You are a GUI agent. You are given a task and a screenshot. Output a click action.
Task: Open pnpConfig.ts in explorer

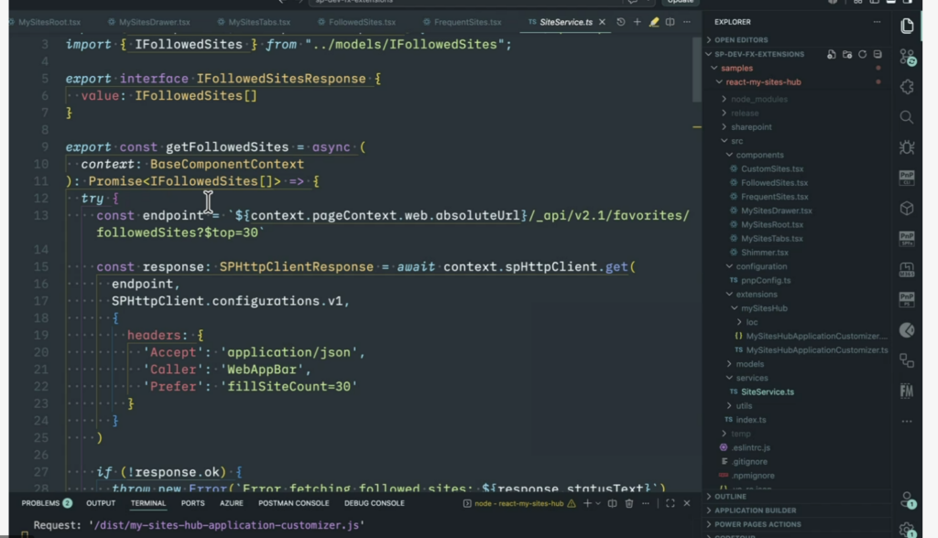tap(766, 280)
